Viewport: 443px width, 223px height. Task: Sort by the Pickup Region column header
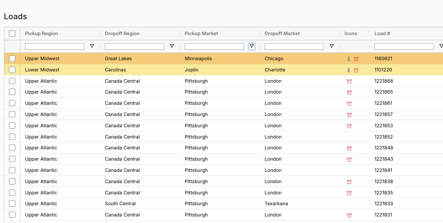coord(41,33)
